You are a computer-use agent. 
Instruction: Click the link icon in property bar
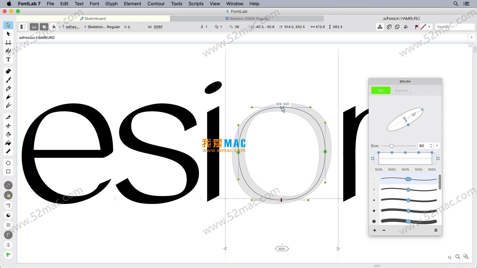coord(389,27)
